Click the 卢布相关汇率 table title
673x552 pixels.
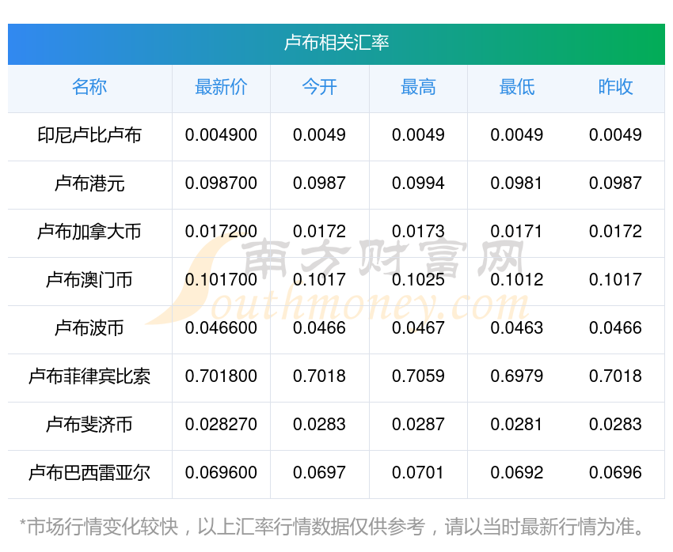336,43
